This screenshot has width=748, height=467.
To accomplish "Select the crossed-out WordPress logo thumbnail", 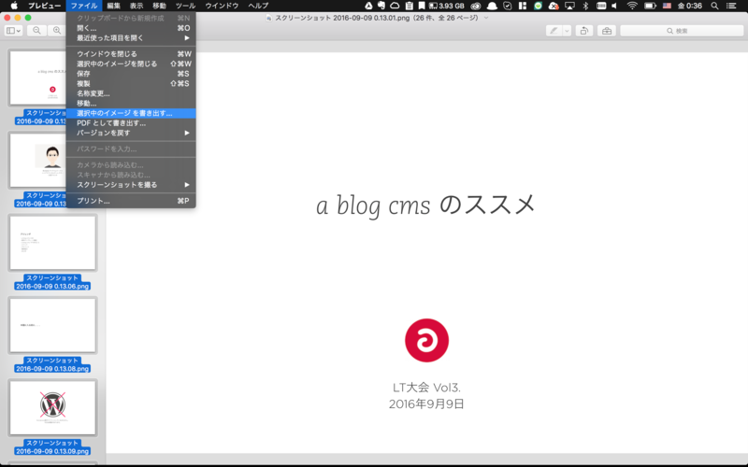I will [52, 408].
